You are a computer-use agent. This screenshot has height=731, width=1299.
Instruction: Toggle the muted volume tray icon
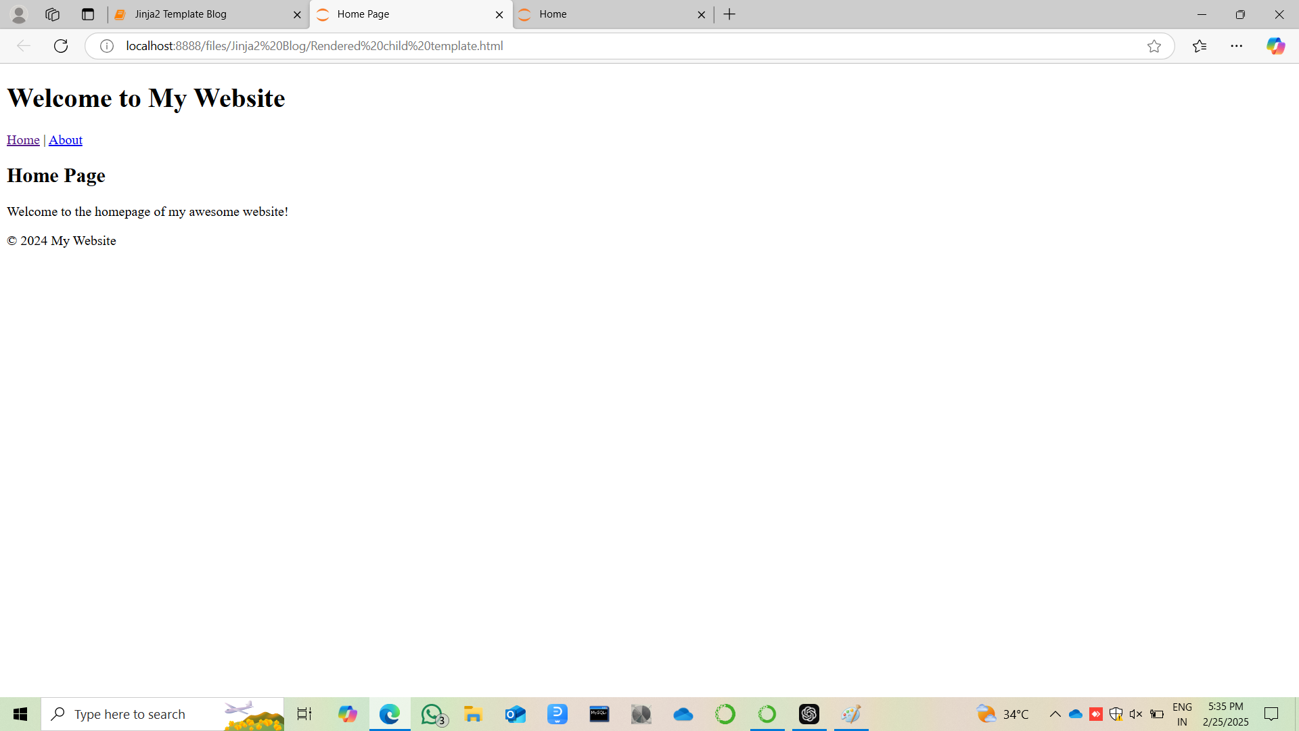[x=1136, y=714]
